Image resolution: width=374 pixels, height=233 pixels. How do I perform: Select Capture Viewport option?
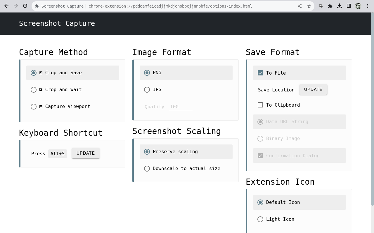[34, 107]
